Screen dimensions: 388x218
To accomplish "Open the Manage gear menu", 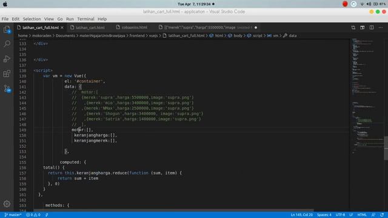I will coord(7,203).
